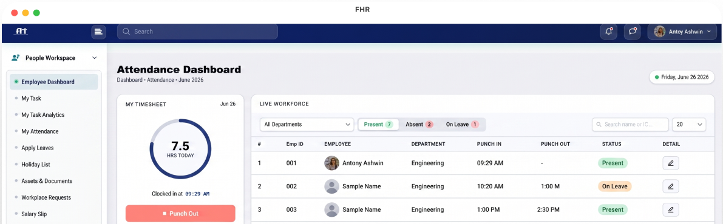Click the Attendance Dashboard heading
This screenshot has height=224, width=723.
pos(179,70)
